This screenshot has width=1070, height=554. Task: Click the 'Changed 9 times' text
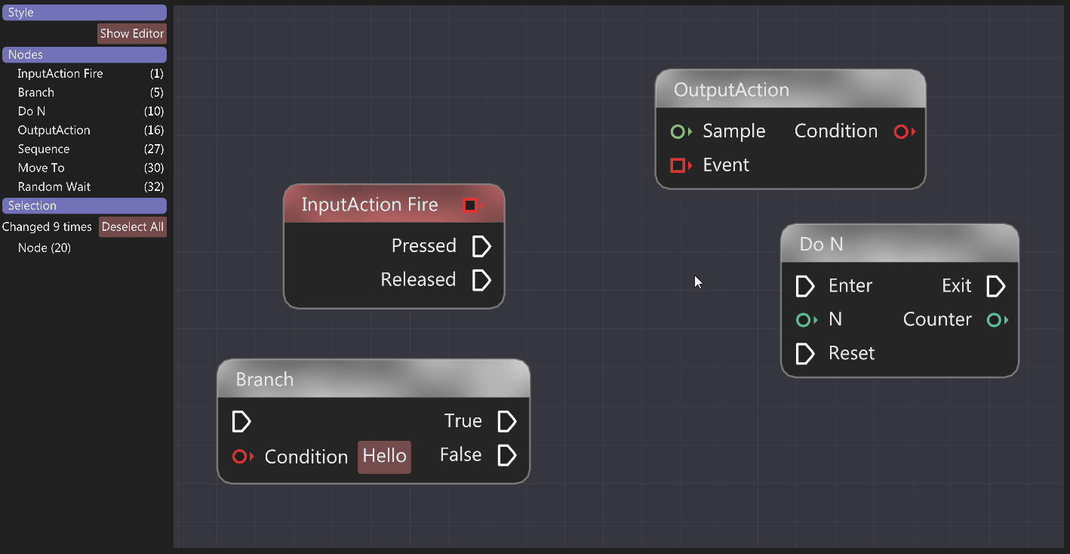[47, 226]
